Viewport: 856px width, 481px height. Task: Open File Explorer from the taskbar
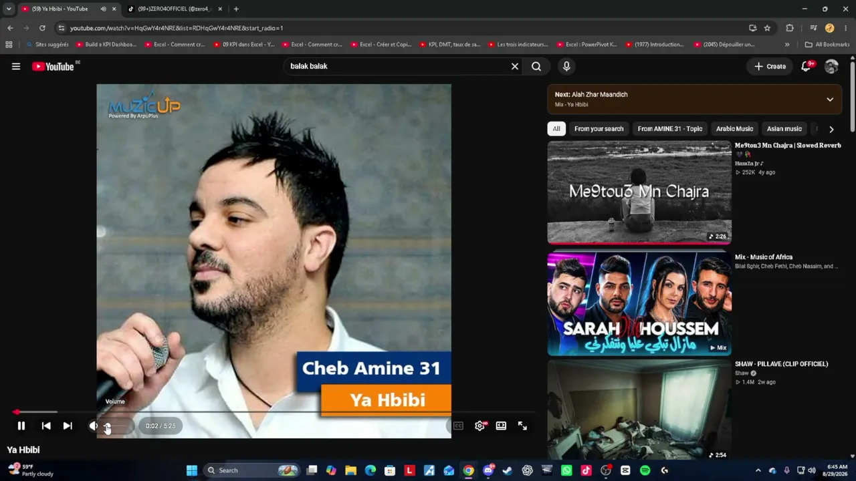pyautogui.click(x=351, y=470)
